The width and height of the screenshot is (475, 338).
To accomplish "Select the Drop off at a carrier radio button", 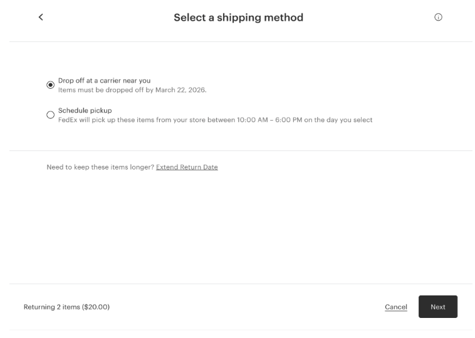I will pos(51,85).
